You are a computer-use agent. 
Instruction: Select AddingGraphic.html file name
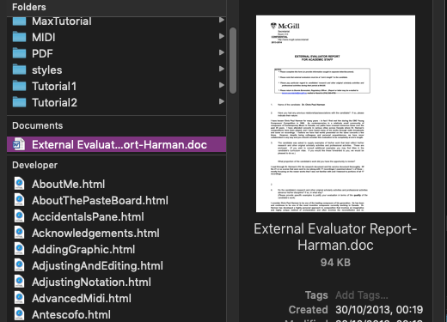(83, 250)
